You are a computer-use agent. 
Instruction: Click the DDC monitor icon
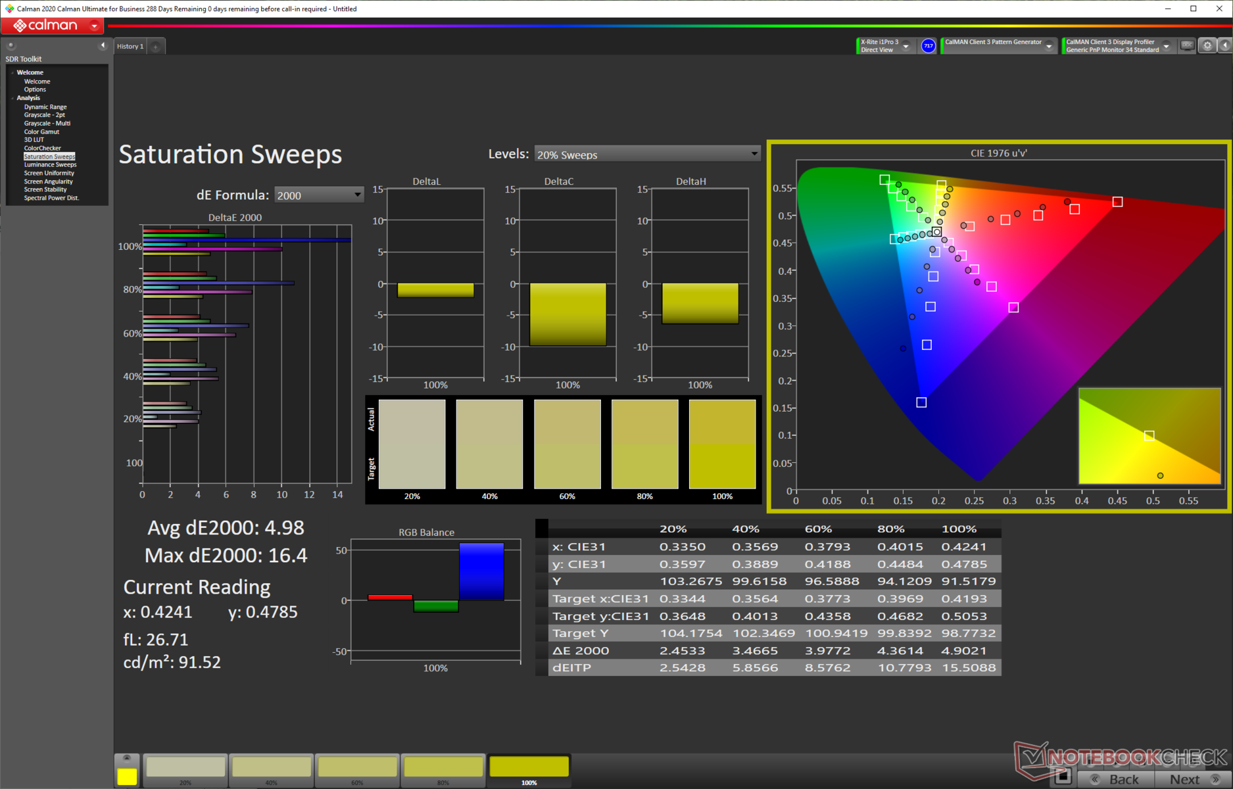click(x=1187, y=45)
